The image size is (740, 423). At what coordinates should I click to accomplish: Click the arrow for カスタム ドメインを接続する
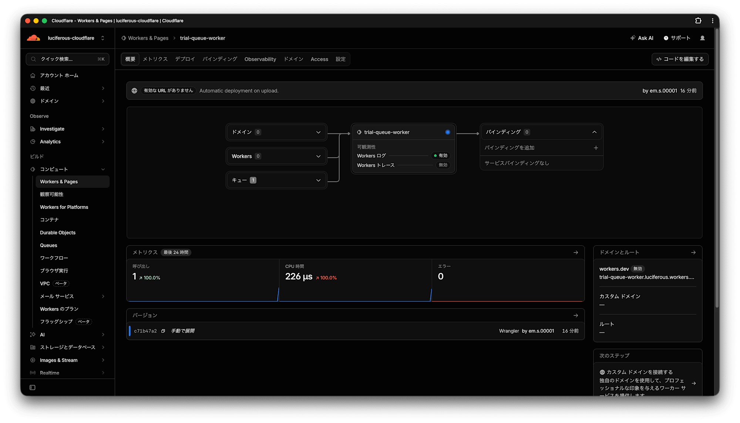click(x=694, y=383)
